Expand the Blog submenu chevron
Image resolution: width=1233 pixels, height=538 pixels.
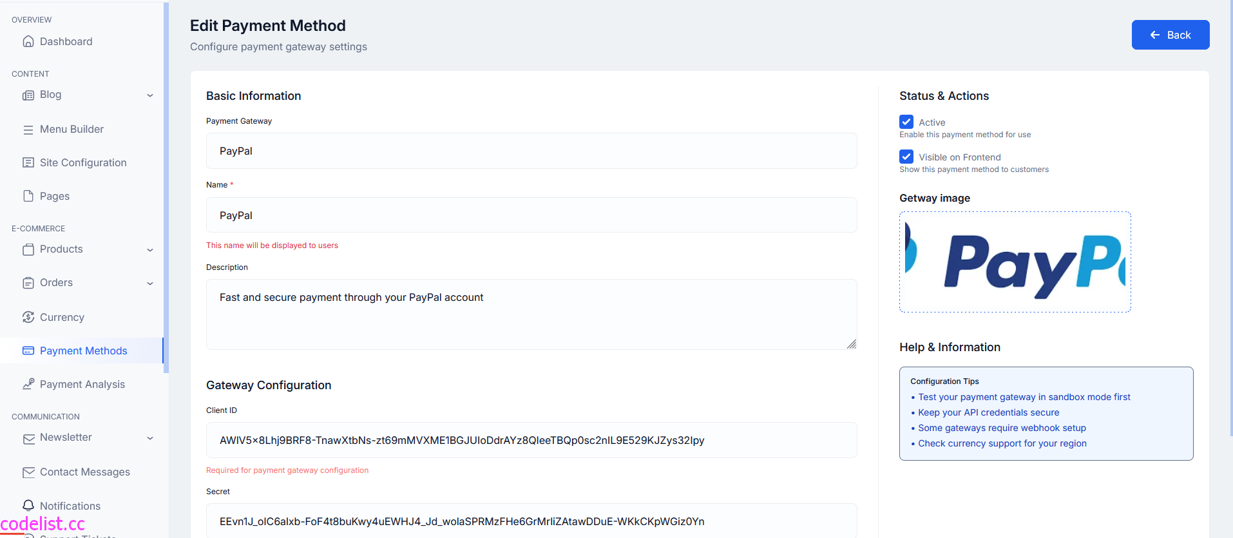(150, 95)
